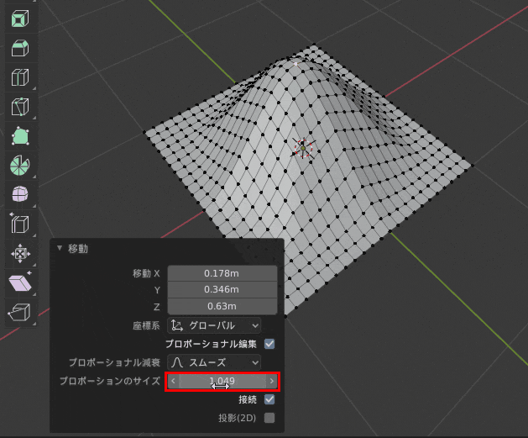Click the 3D cursor on the mesh
Screen dimensions: 528x438
[303, 148]
